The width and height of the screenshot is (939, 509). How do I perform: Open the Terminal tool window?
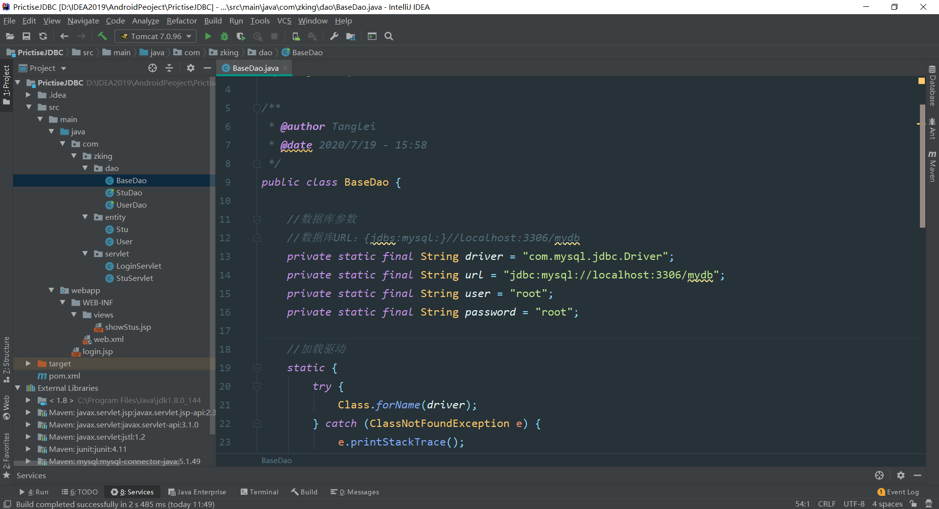click(x=259, y=492)
